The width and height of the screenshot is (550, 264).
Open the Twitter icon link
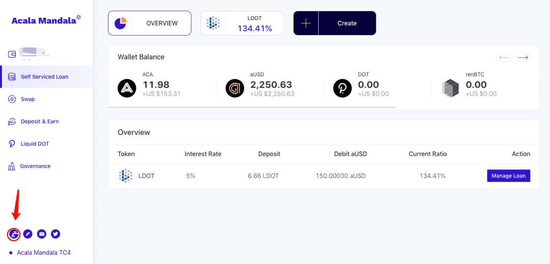56,234
